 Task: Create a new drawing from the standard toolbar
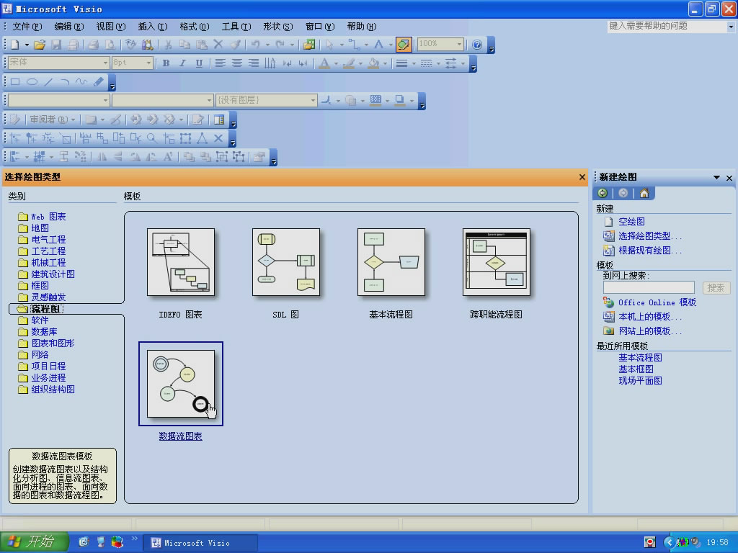tap(14, 45)
